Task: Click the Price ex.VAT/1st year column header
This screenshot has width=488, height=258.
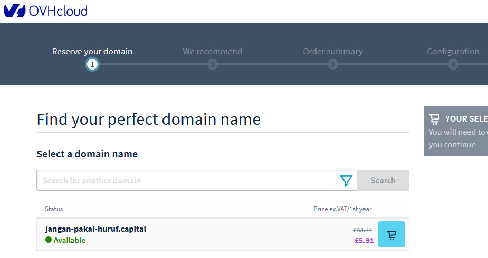Action: tap(342, 209)
